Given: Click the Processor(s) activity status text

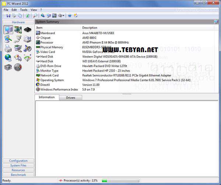Looking at the screenshot, I should (x=80, y=181).
